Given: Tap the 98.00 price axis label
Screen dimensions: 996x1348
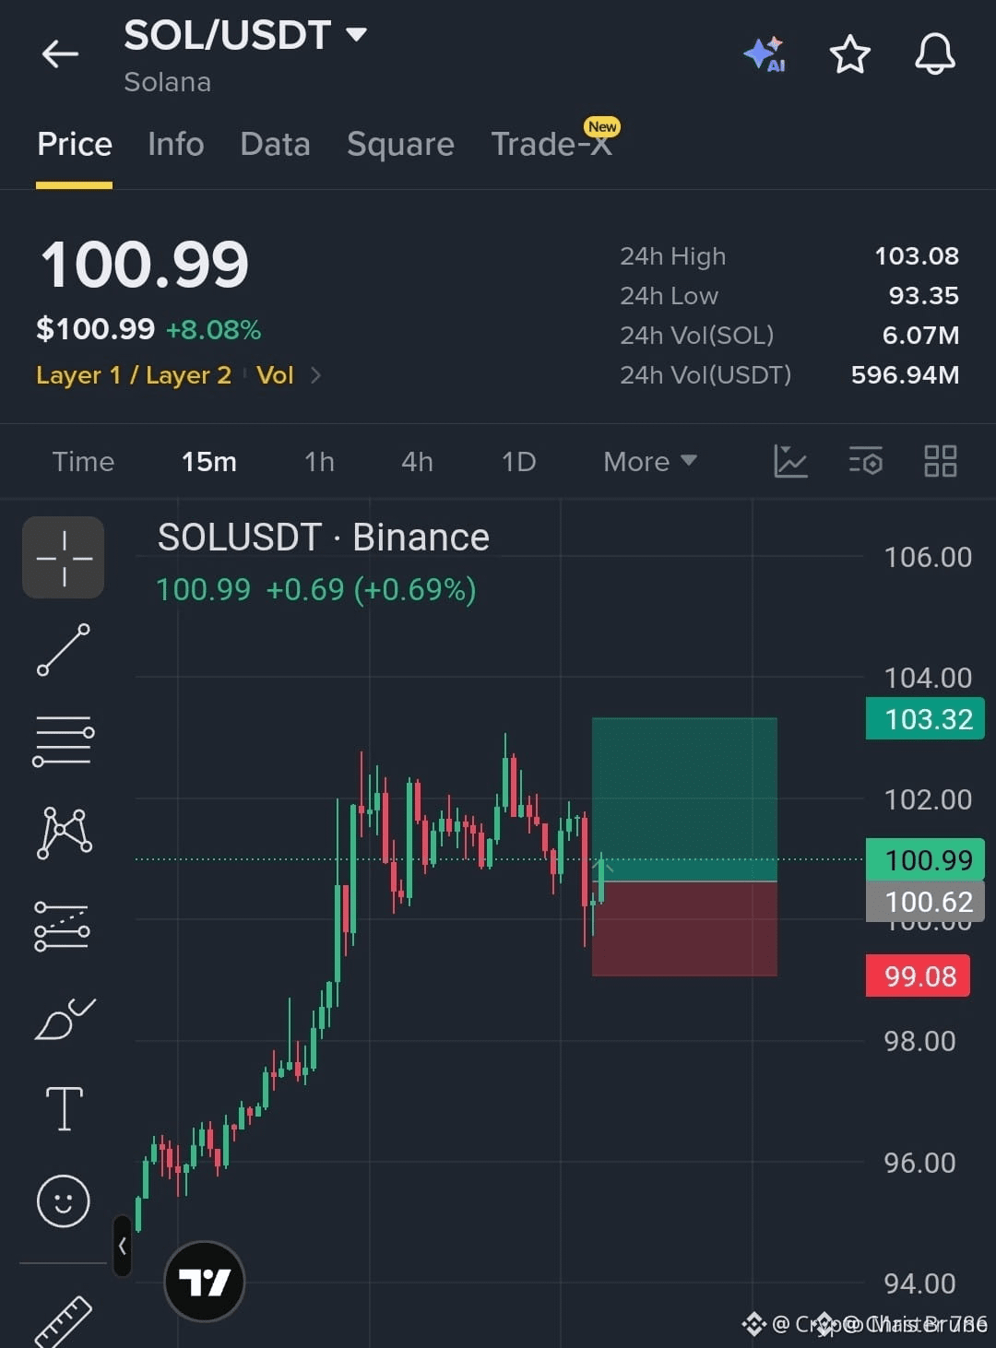Looking at the screenshot, I should click(919, 1041).
